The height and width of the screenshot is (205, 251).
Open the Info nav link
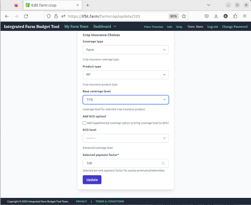pos(170,27)
